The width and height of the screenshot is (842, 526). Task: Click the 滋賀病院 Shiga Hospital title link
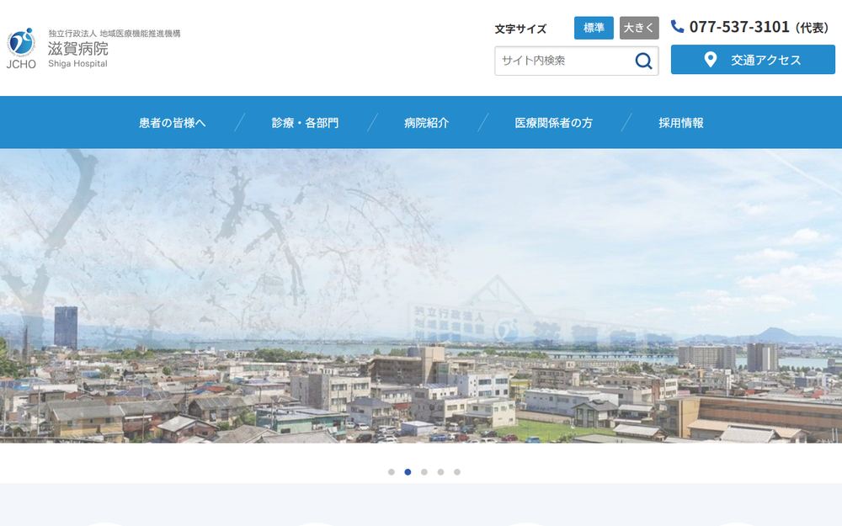77,54
